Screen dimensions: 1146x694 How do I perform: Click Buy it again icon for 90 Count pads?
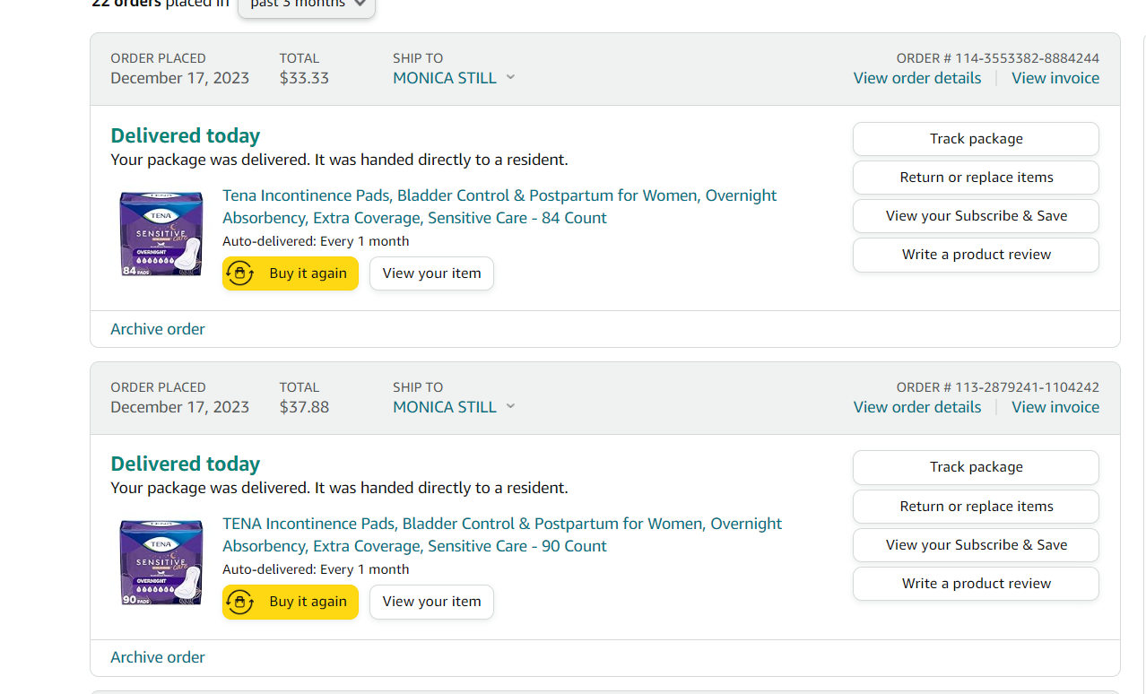tap(240, 602)
